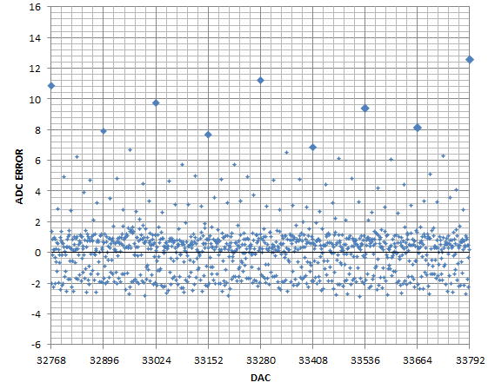The image size is (495, 389).
Task: Select the 0 label on the y-axis
Action: pyautogui.click(x=38, y=253)
